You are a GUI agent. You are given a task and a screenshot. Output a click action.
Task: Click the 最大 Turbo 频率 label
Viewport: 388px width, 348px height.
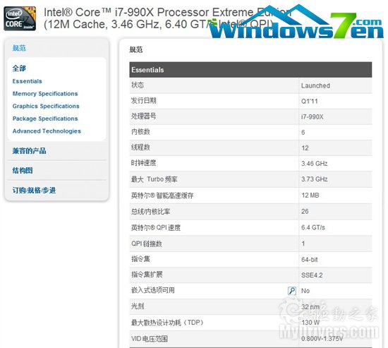pyautogui.click(x=154, y=179)
